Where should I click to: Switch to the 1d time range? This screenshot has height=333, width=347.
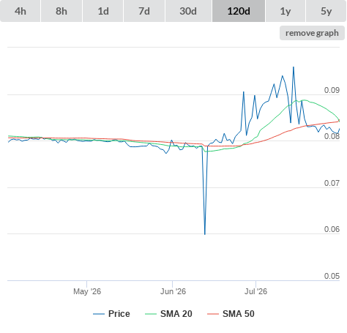(103, 11)
